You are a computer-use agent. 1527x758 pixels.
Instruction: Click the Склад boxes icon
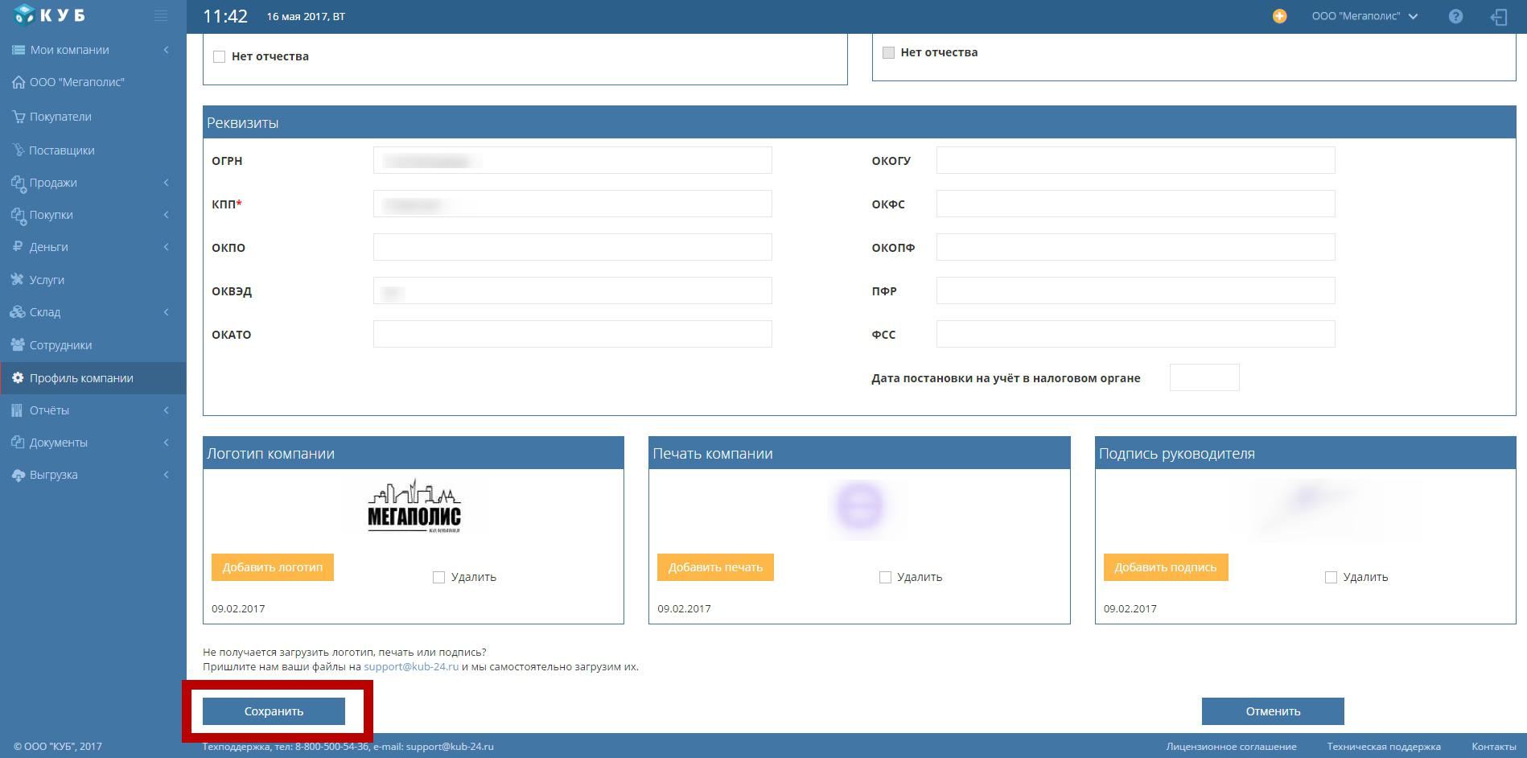pyautogui.click(x=18, y=312)
